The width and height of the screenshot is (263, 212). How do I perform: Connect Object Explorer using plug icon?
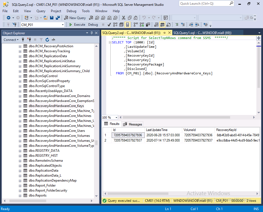point(23,40)
